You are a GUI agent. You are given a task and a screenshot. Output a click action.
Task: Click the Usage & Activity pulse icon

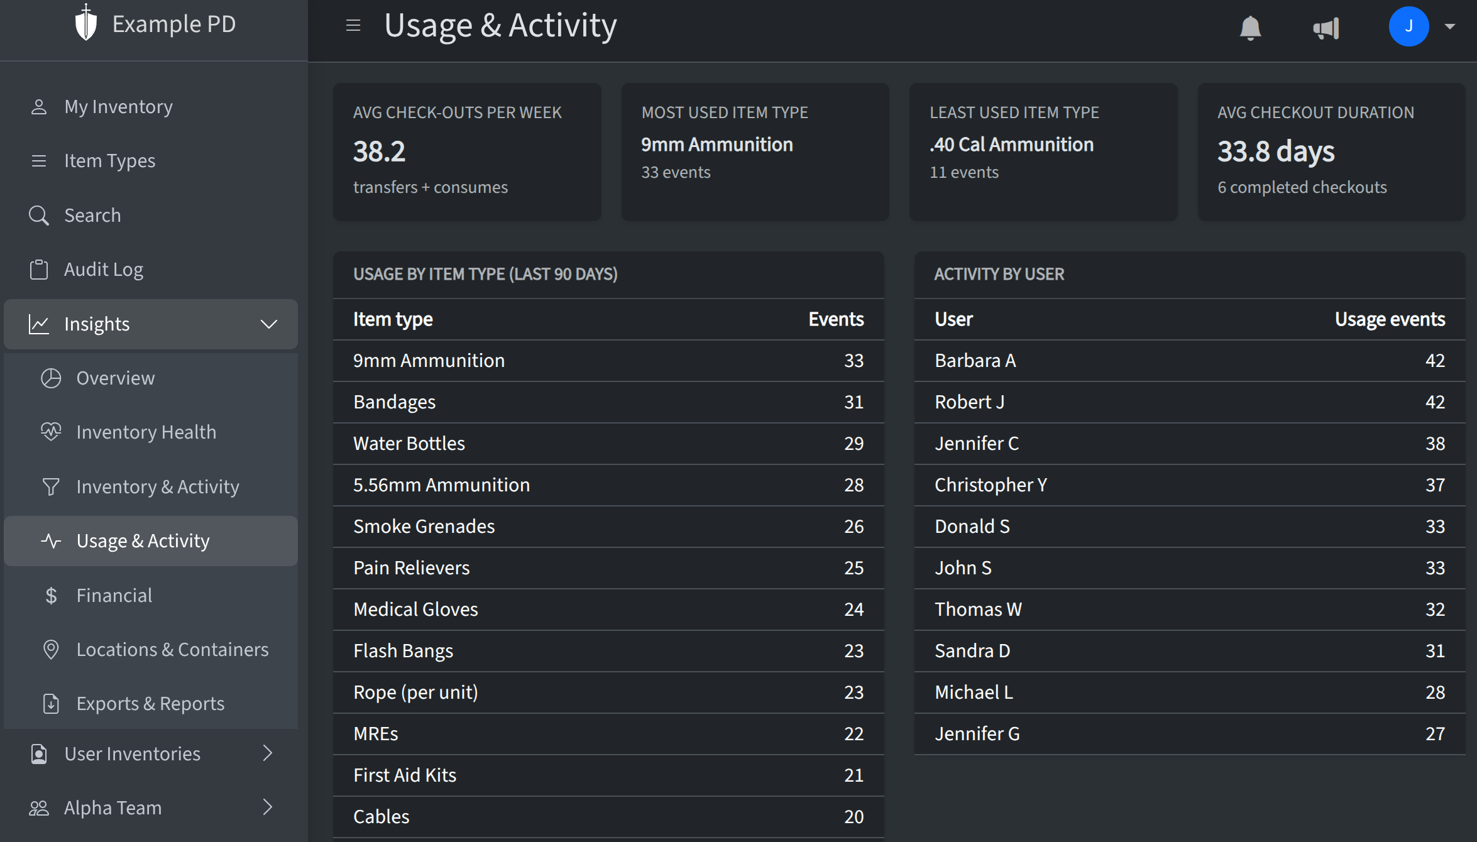coord(50,540)
